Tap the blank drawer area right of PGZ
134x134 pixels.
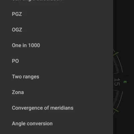67,14
